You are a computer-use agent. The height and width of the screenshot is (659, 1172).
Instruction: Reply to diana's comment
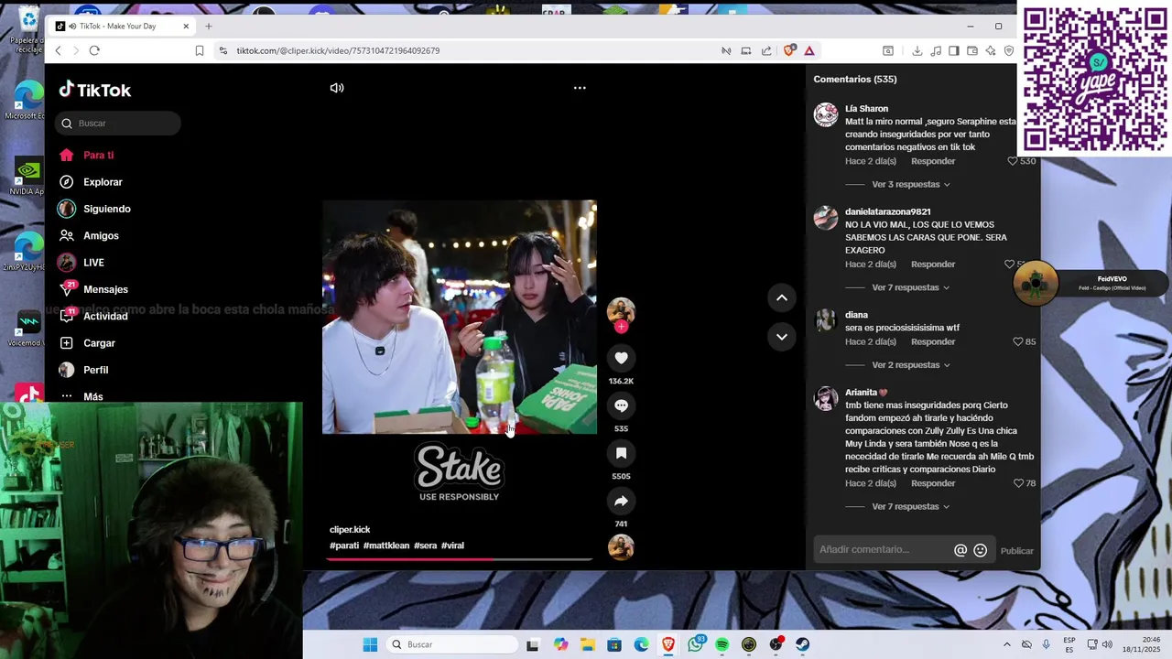(933, 341)
